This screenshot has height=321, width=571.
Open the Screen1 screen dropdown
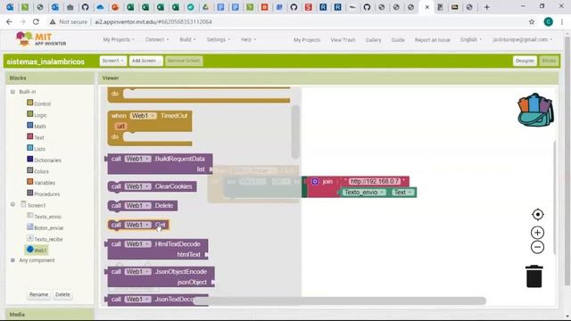click(113, 61)
